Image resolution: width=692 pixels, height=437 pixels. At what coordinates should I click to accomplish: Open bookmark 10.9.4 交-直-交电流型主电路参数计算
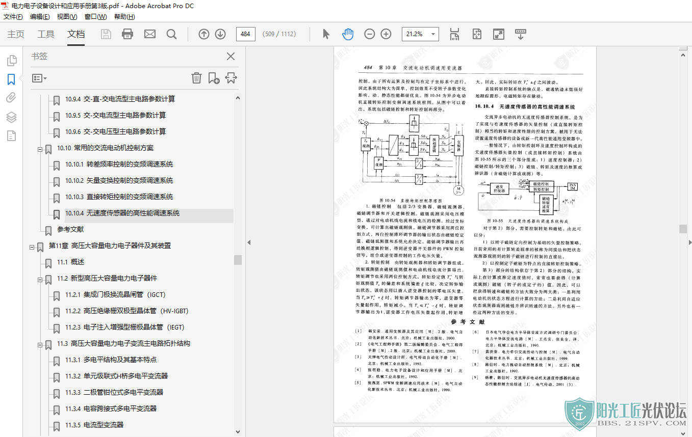tap(120, 99)
